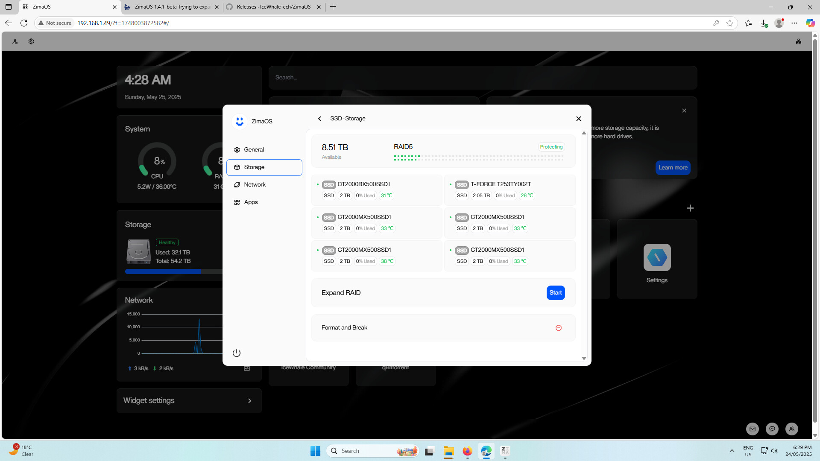
Task: Click the chat bubble icon at bottom right
Action: point(772,429)
